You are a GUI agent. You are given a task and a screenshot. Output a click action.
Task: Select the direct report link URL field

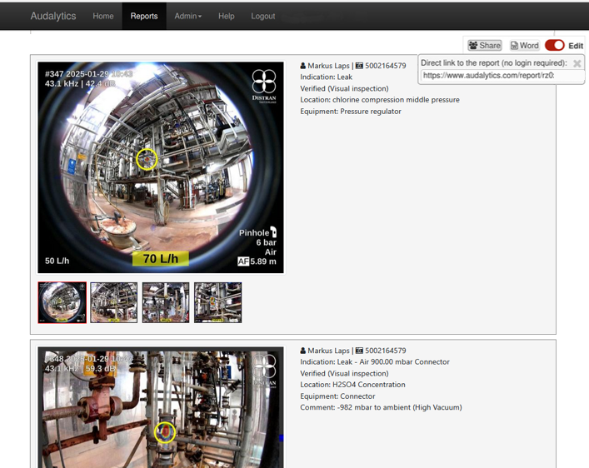pyautogui.click(x=502, y=76)
